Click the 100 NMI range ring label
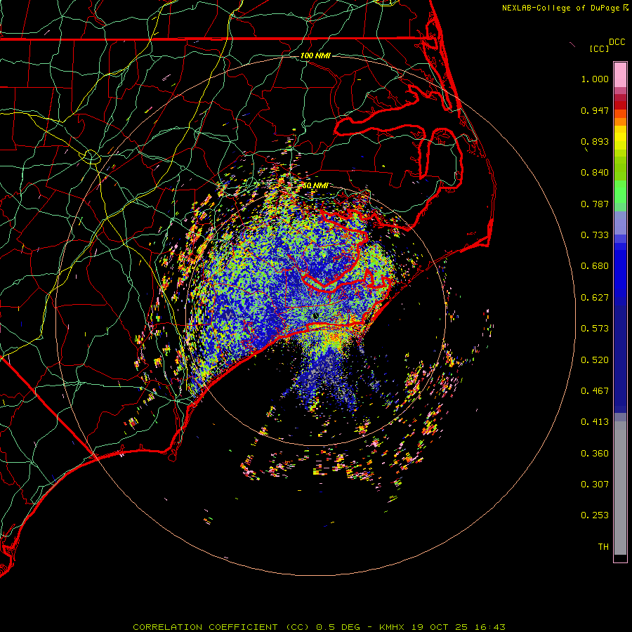The width and height of the screenshot is (632, 632). point(315,55)
